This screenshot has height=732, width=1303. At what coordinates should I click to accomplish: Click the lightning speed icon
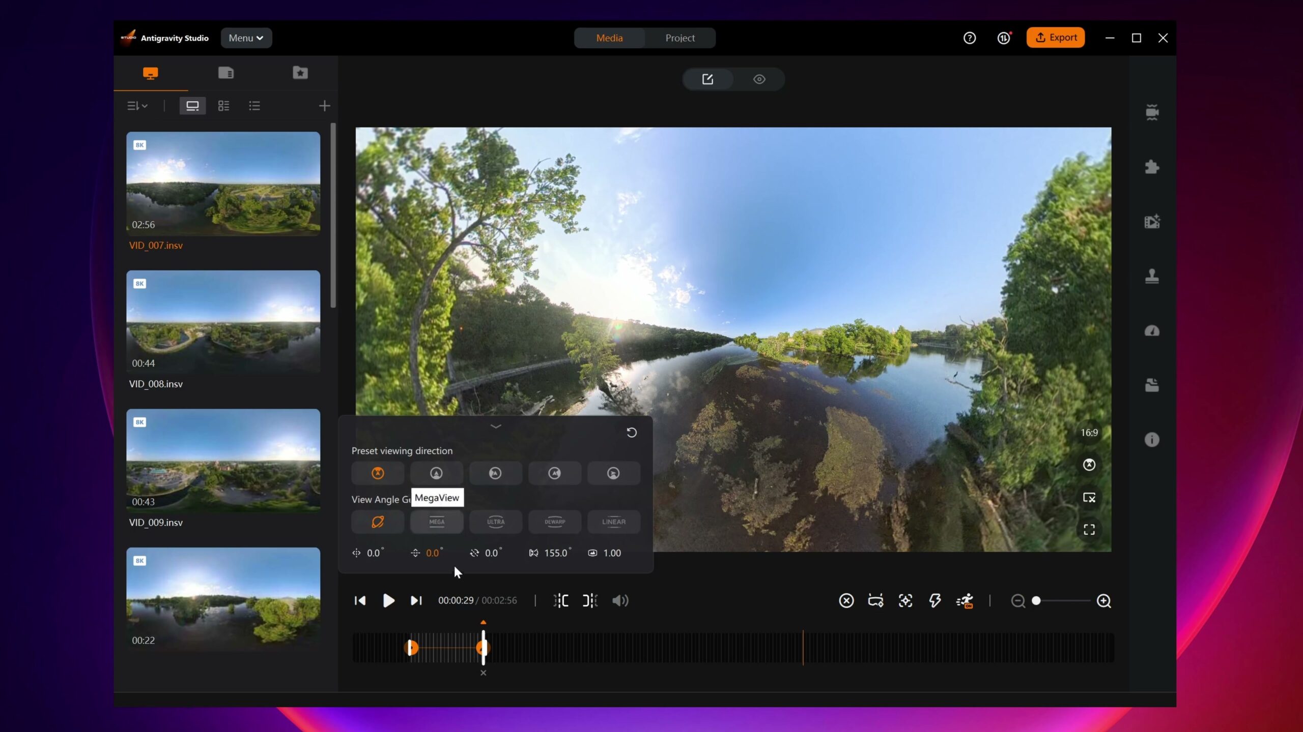[934, 601]
